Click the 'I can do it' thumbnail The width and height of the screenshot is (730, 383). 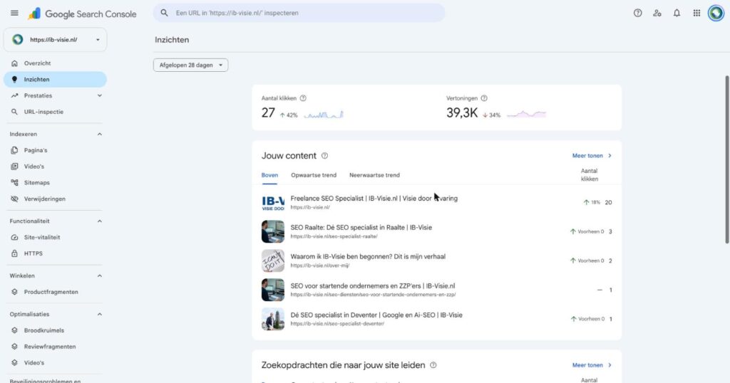(x=273, y=261)
